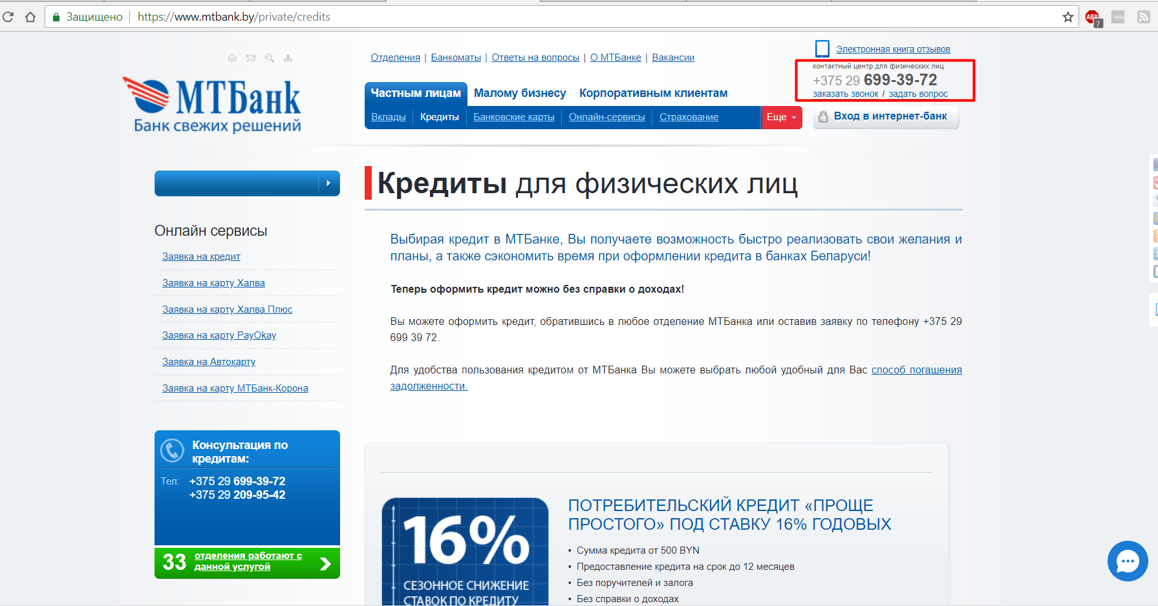Open the live chat bubble widget
Image resolution: width=1158 pixels, height=606 pixels.
1127,561
